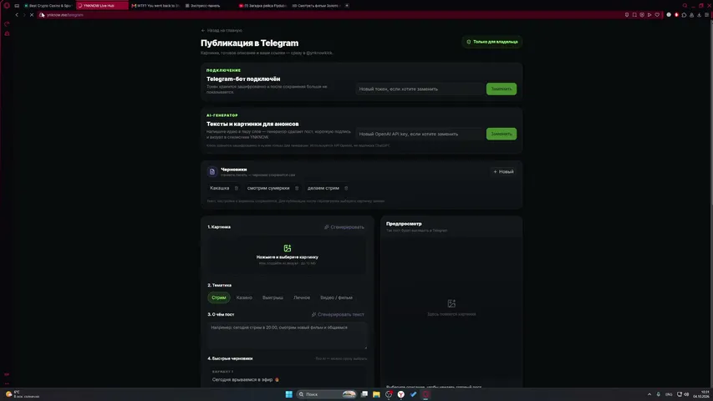Open Yandex browser from taskbar
Image resolution: width=713 pixels, height=401 pixels.
[x=400, y=394]
